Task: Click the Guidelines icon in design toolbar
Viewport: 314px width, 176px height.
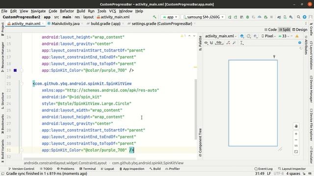Action: pyautogui.click(x=242, y=43)
